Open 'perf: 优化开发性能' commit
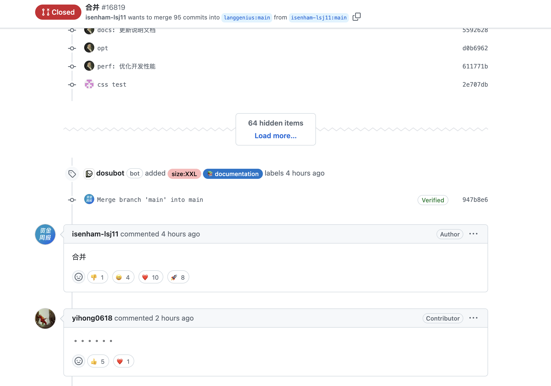Viewport: 551px width, 386px height. click(x=126, y=66)
